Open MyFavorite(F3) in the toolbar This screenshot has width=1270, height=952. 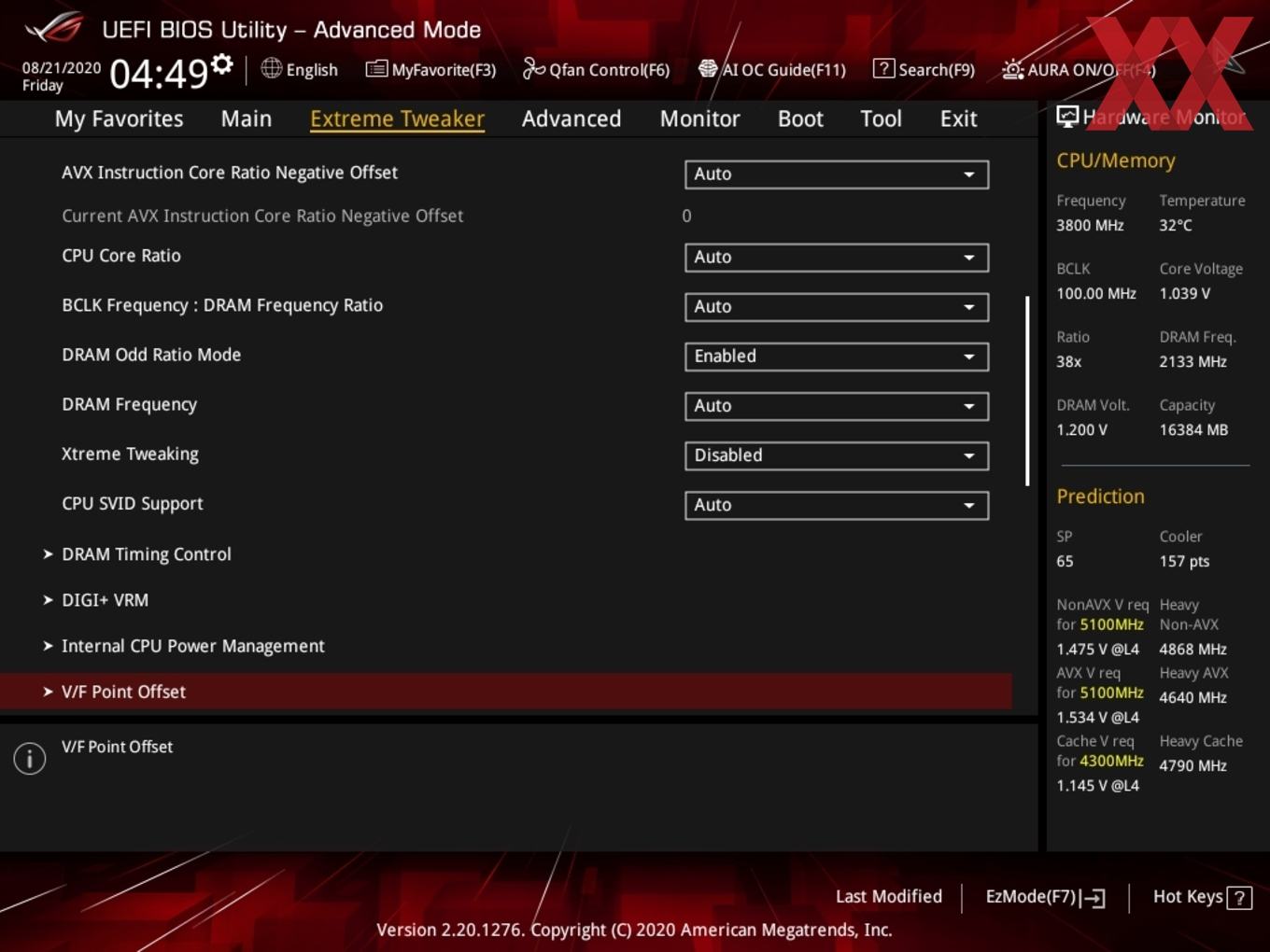[x=430, y=69]
